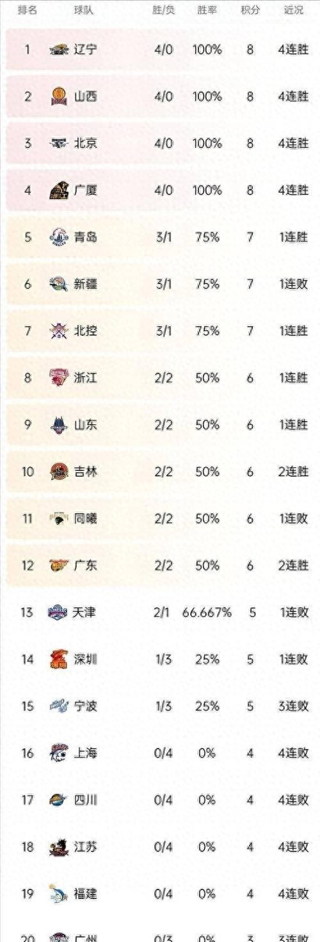Click the 四川 team name link
This screenshot has width=320, height=942.
[86, 800]
